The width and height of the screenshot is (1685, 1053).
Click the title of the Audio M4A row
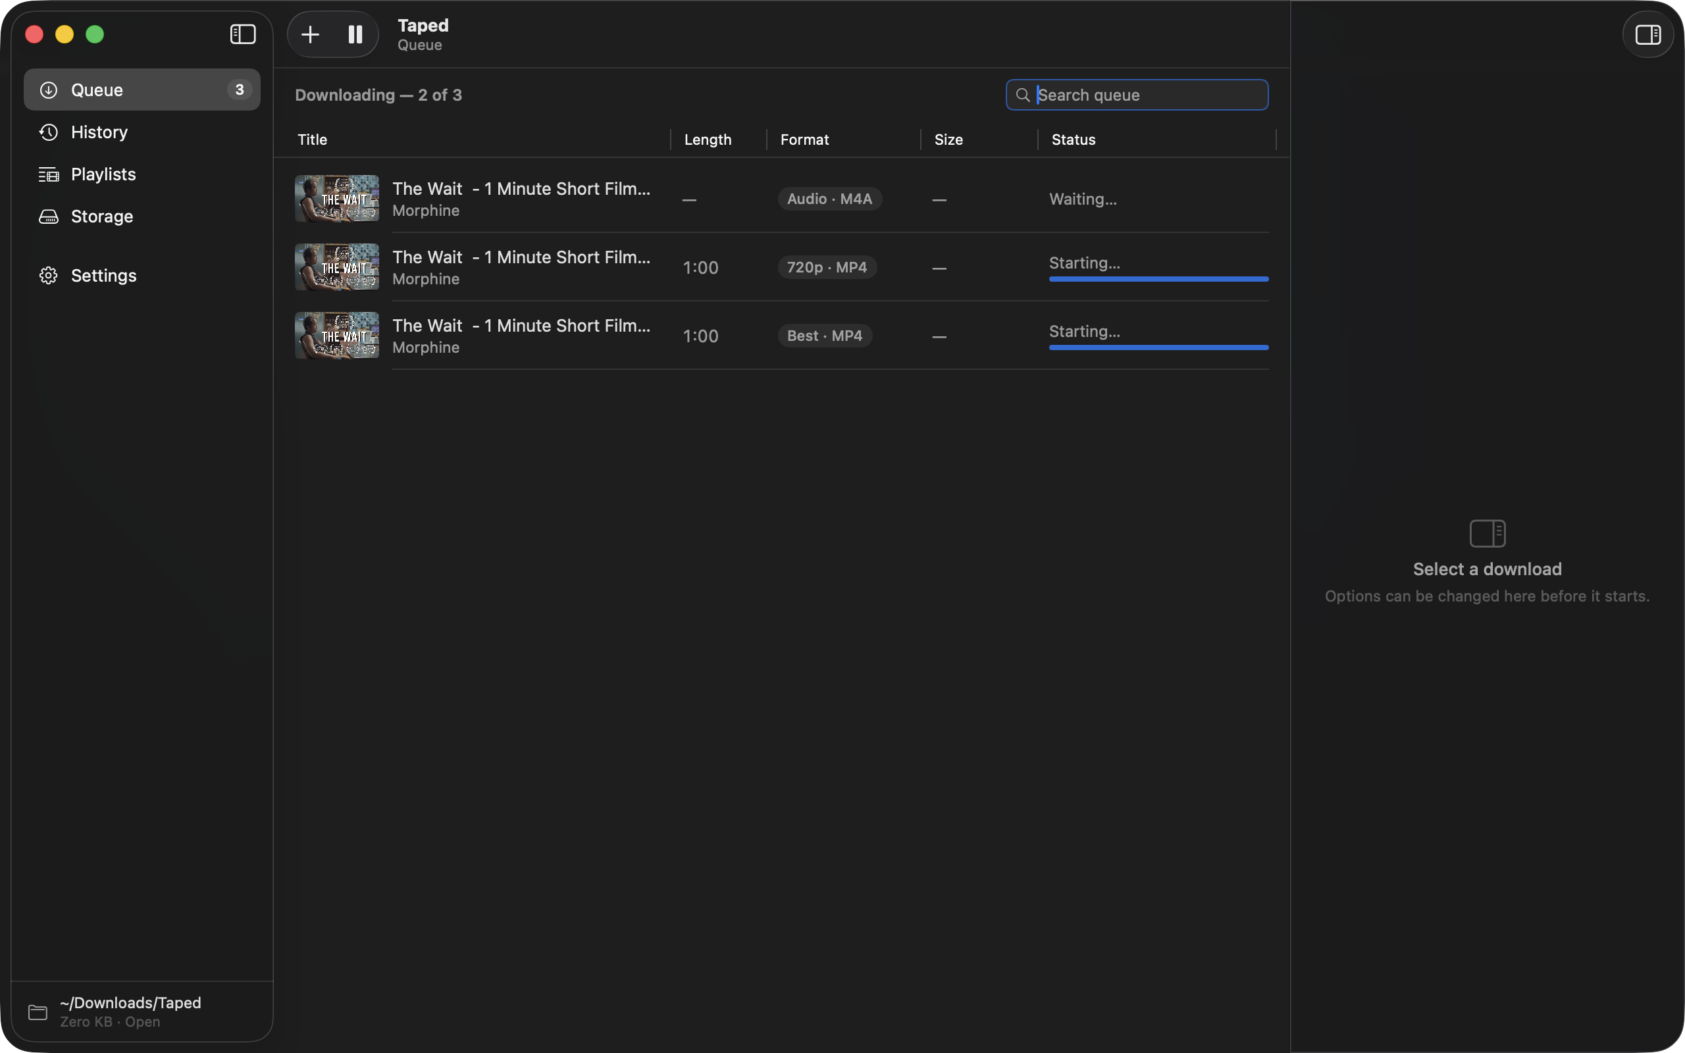pyautogui.click(x=521, y=189)
